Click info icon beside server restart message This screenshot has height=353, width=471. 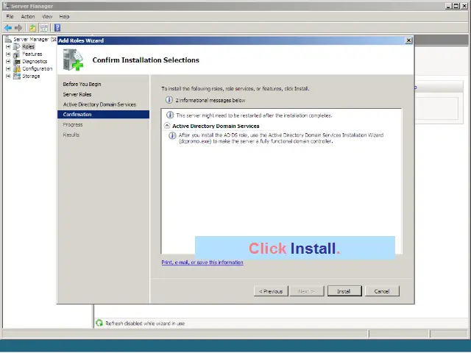pos(170,115)
